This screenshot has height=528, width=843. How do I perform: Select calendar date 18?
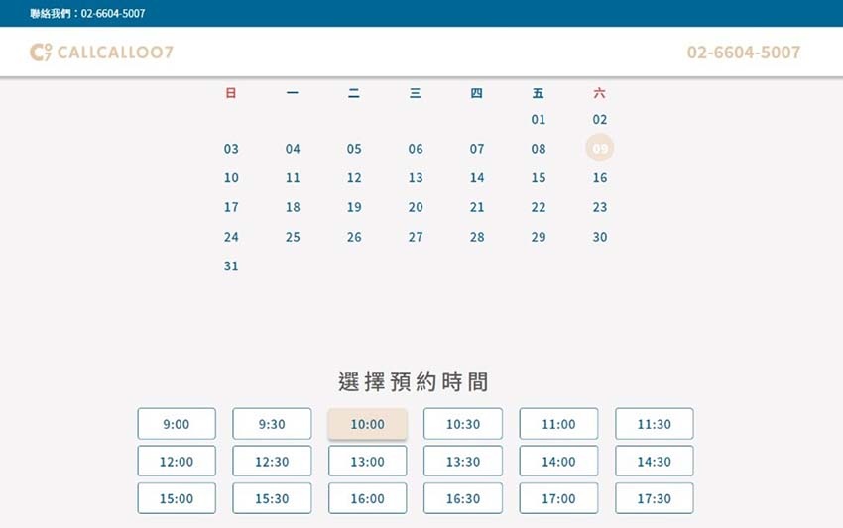(293, 207)
